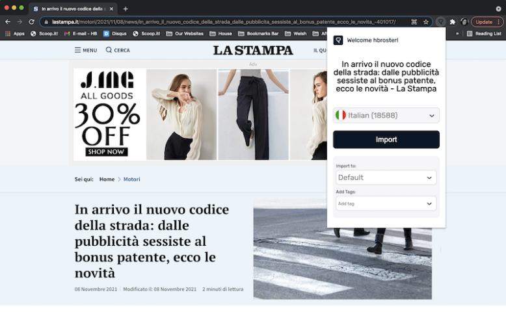
Task: Click the browser Reload button
Action: (31, 21)
